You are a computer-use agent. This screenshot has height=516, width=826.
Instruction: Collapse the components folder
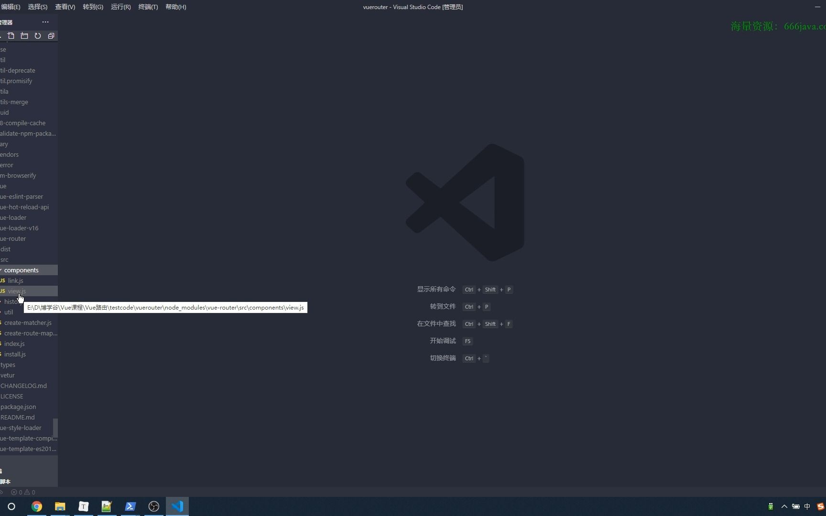(29, 270)
